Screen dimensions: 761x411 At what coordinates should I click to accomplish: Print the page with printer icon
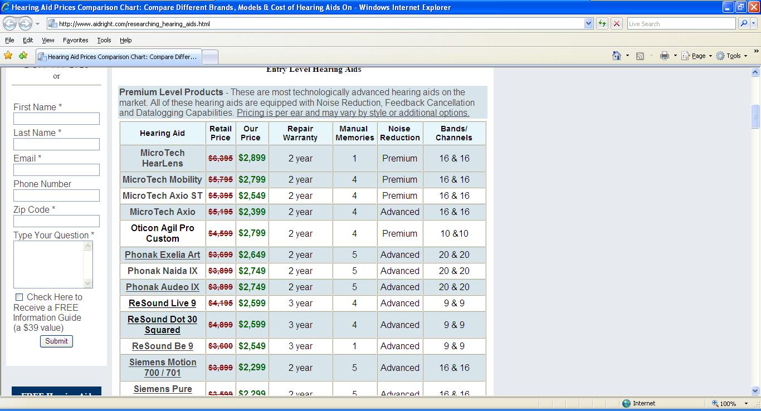[664, 56]
